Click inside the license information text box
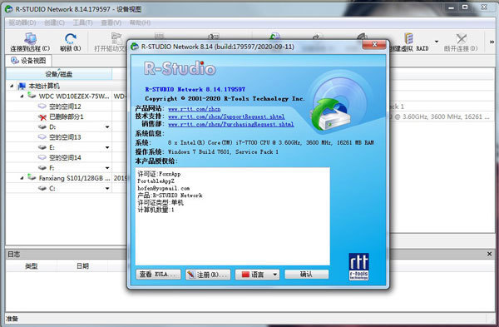Viewport: 499px width, 327px height. point(233,216)
